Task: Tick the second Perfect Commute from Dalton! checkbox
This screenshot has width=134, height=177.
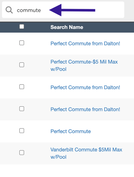Action: [22, 87]
